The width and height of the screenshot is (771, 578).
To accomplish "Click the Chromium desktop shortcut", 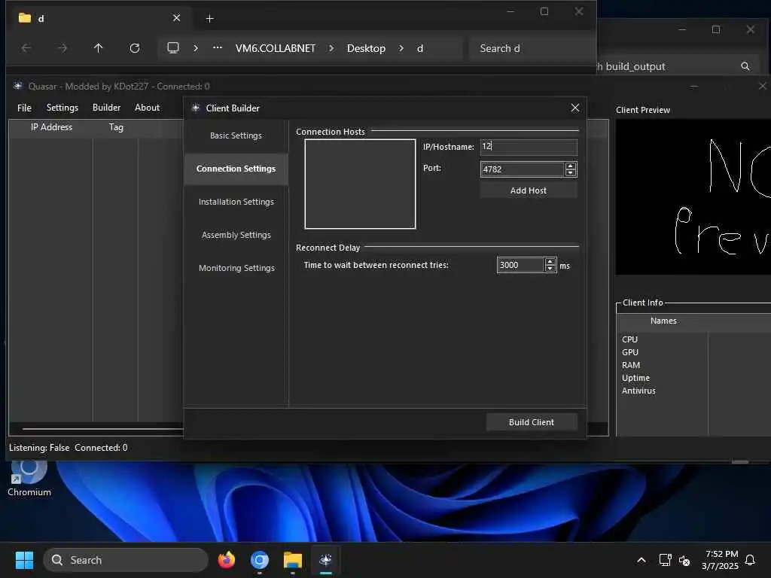I will coord(29,479).
